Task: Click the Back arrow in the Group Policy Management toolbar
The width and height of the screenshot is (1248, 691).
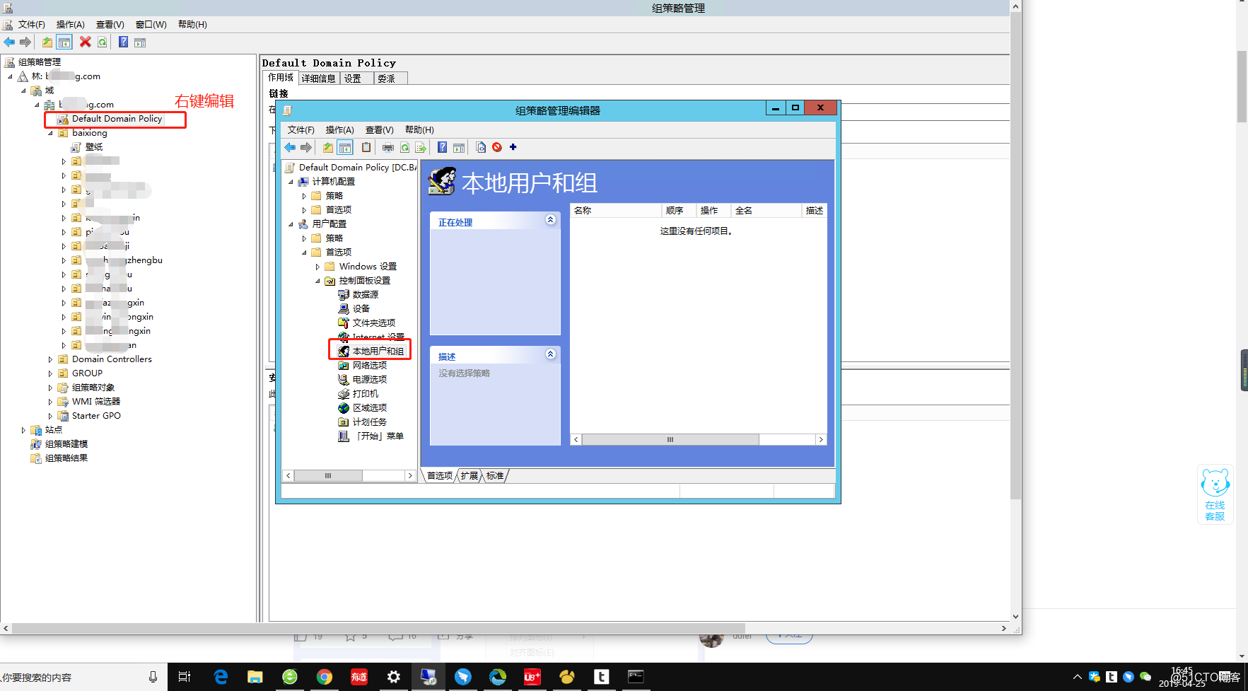Action: (x=9, y=42)
